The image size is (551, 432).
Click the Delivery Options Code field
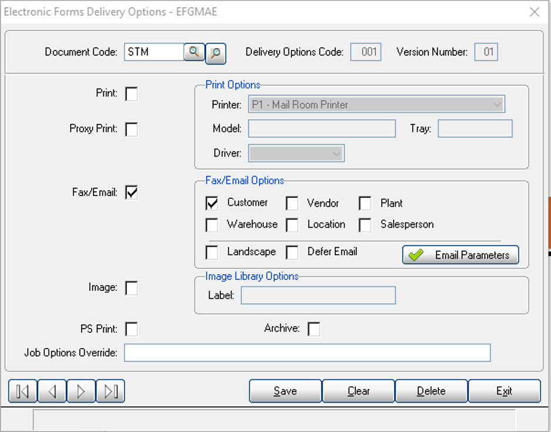pos(366,52)
